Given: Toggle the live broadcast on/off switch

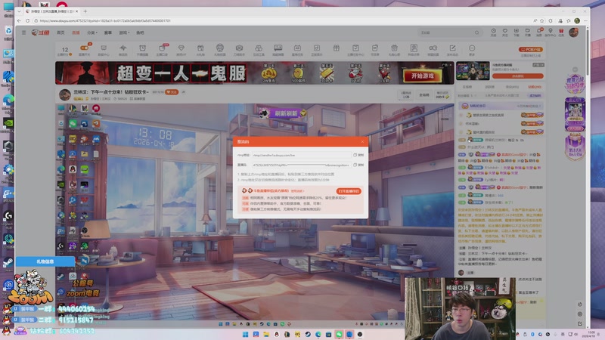Looking at the screenshot, I should point(84,48).
